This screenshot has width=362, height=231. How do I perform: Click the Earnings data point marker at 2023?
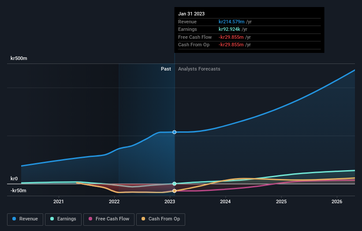click(x=175, y=184)
